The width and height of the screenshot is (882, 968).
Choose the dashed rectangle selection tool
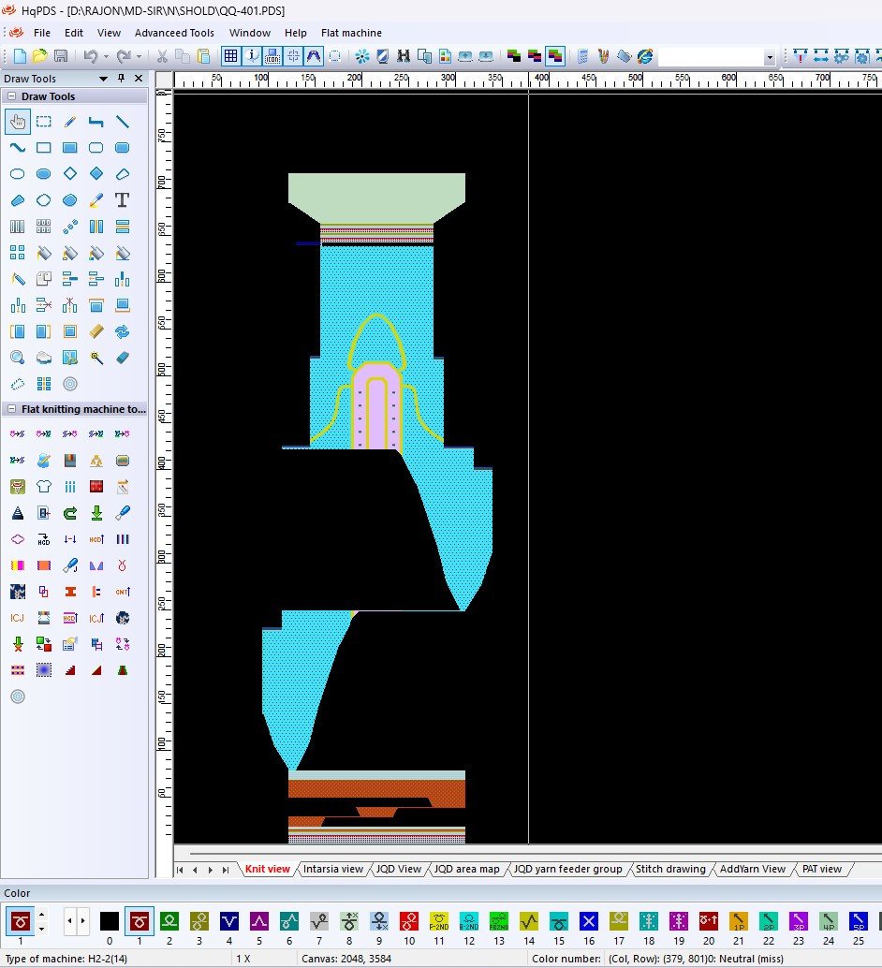[43, 122]
